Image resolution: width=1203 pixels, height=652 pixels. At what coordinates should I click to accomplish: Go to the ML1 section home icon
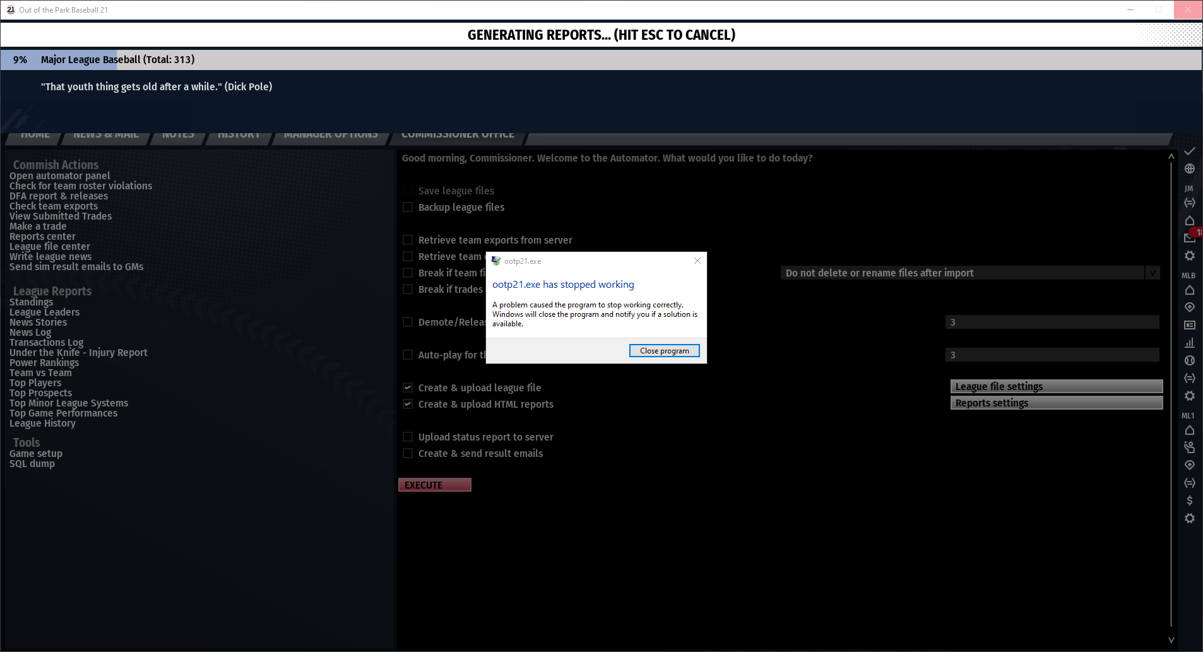(x=1189, y=430)
